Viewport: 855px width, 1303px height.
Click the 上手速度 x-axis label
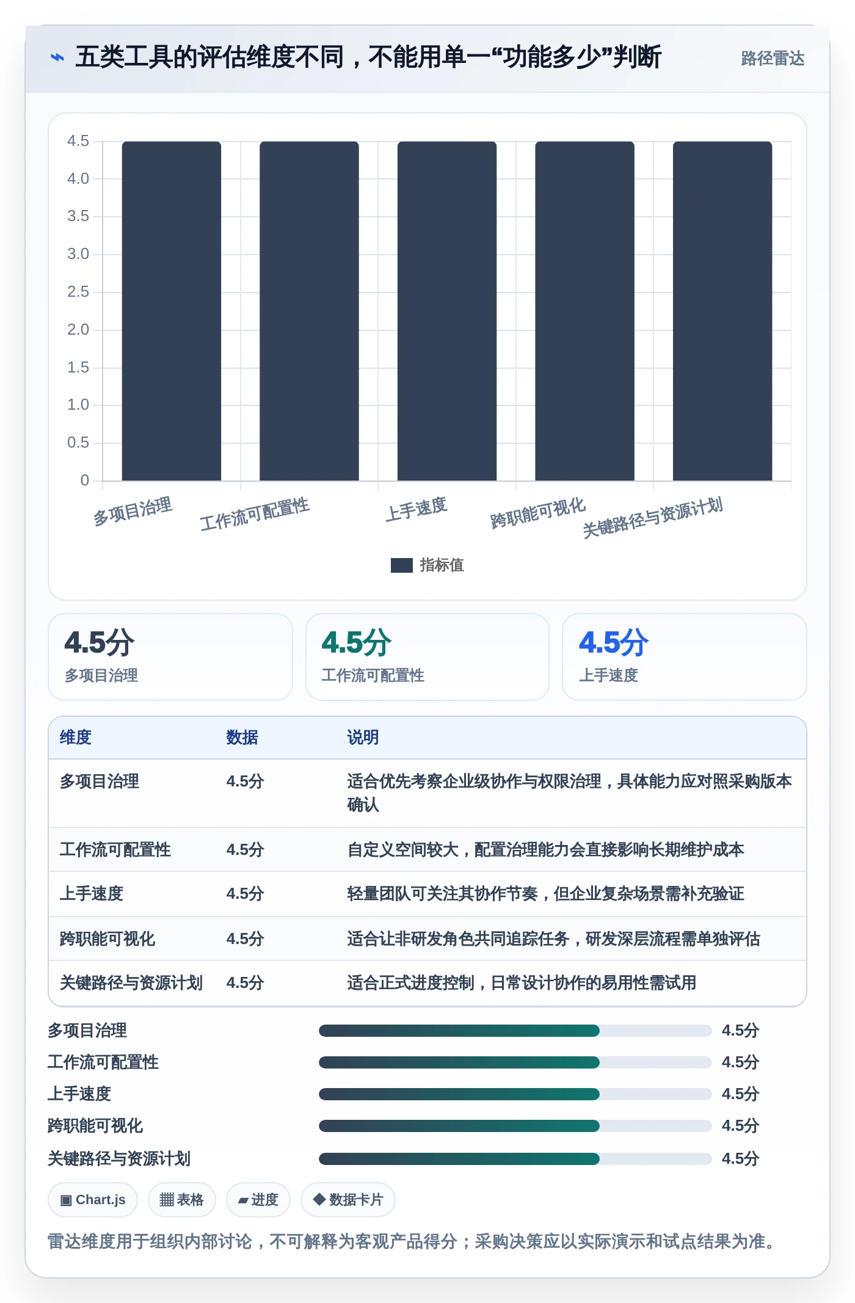pos(417,509)
